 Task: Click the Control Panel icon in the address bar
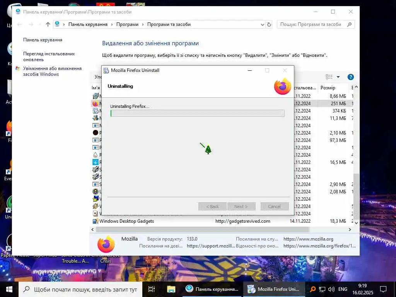[x=57, y=24]
